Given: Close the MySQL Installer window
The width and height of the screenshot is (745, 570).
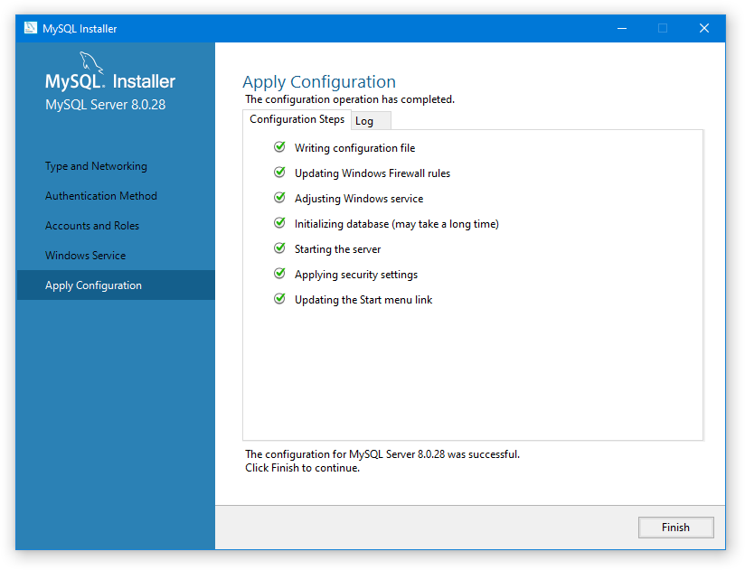Looking at the screenshot, I should (x=703, y=28).
